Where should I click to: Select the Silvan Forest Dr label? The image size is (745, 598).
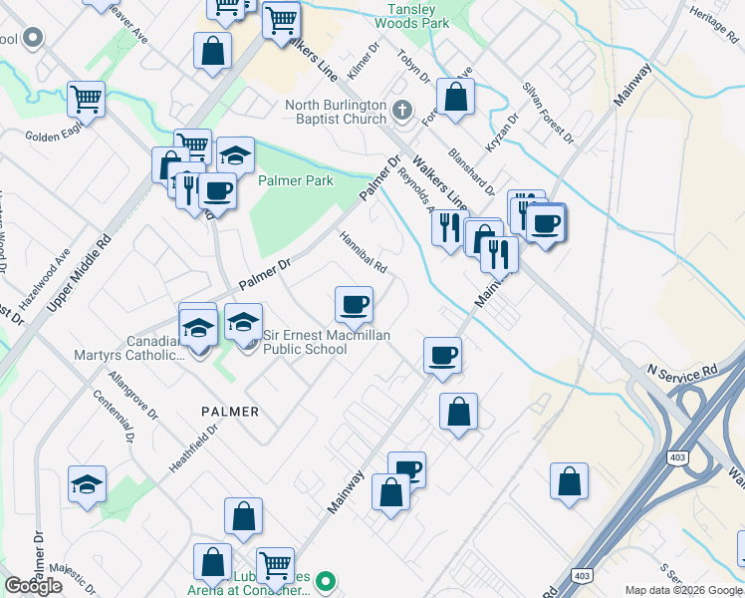pyautogui.click(x=548, y=114)
